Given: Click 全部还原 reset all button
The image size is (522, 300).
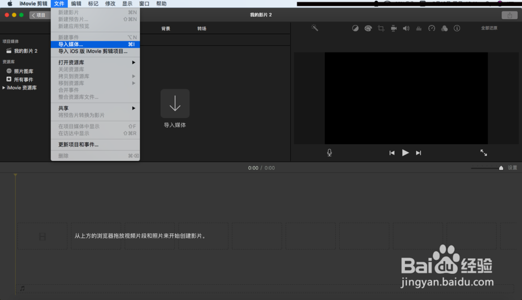Looking at the screenshot, I should click(489, 28).
